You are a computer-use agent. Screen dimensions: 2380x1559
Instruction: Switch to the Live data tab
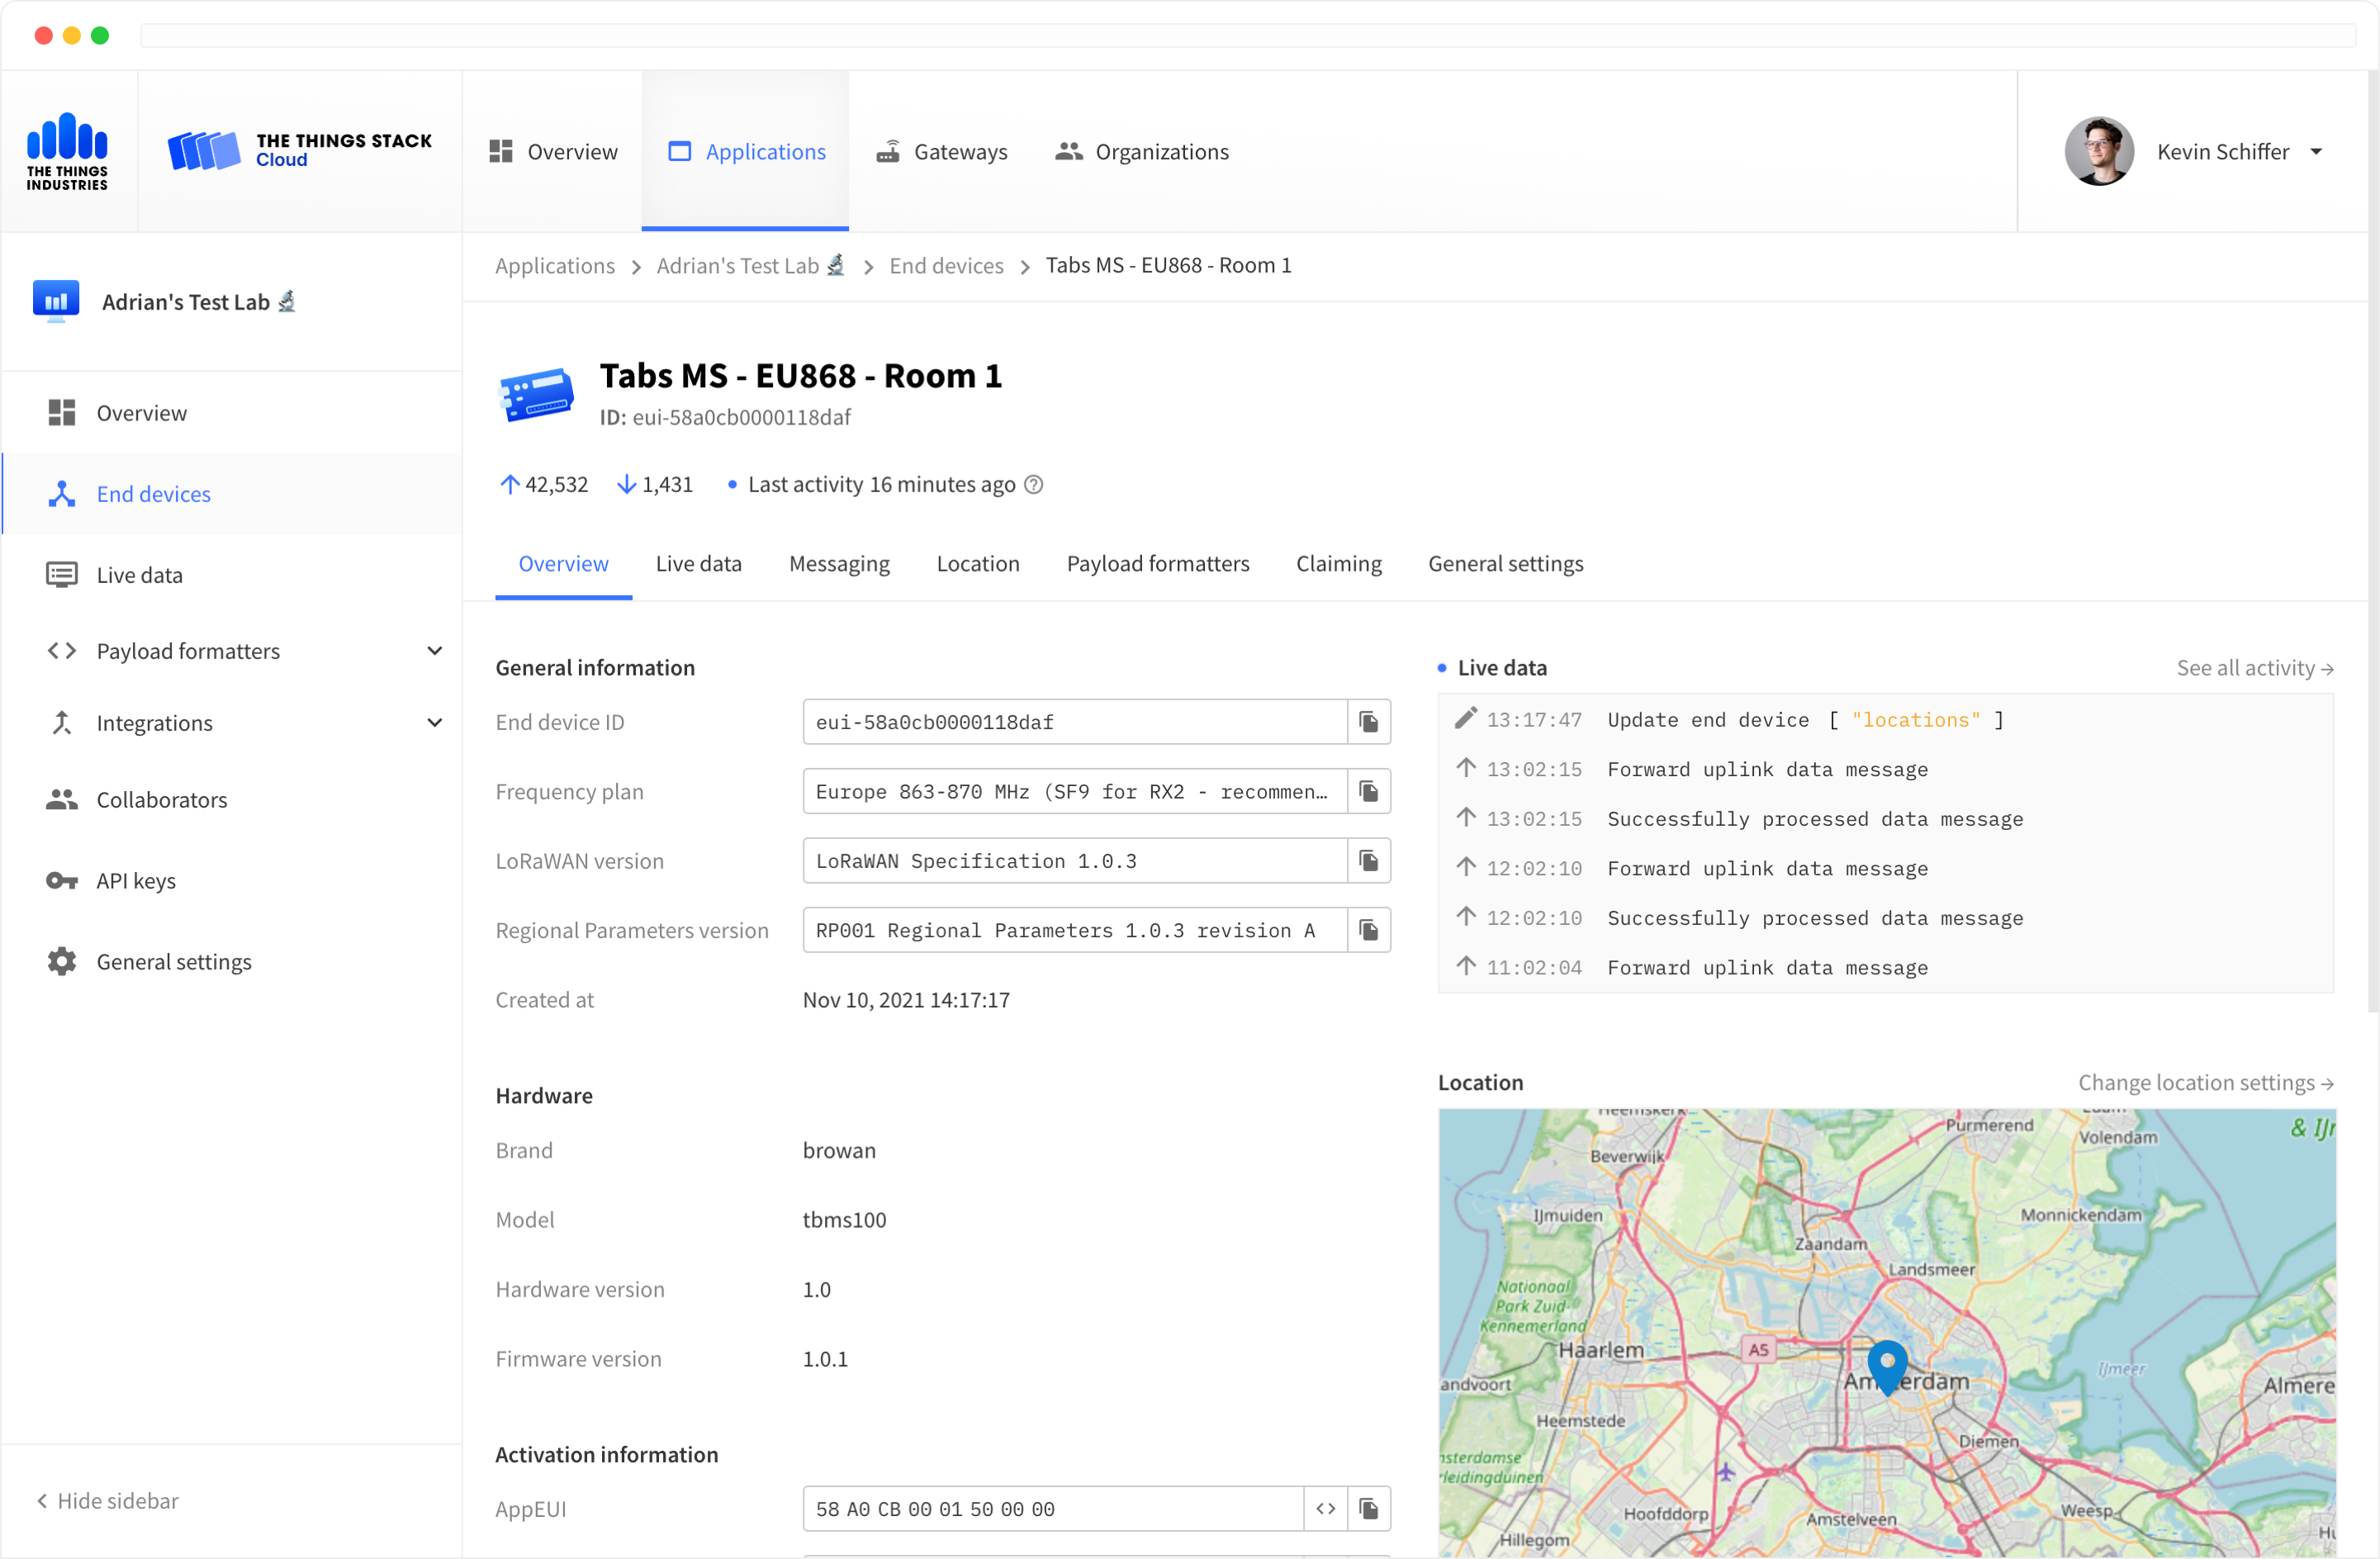point(698,562)
